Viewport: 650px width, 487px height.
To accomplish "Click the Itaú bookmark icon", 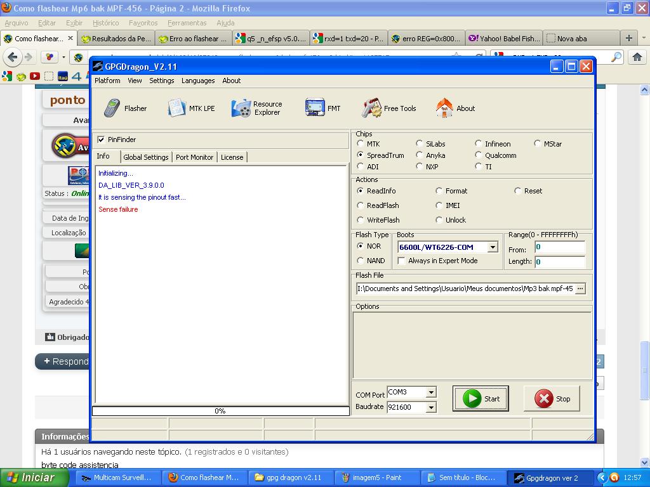I will pos(63,77).
